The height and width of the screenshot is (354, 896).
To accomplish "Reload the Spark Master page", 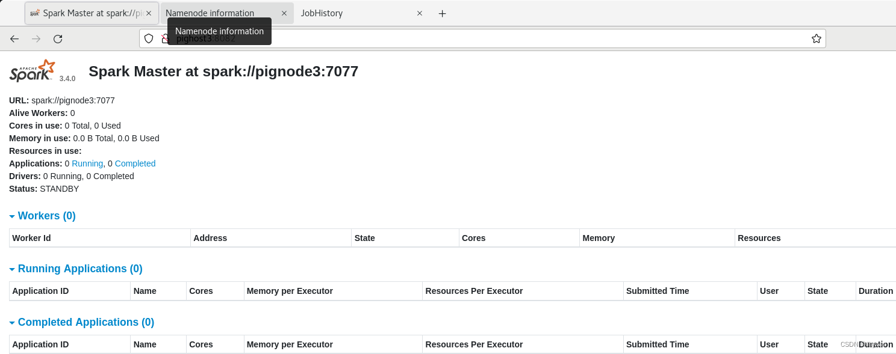I will (x=58, y=38).
